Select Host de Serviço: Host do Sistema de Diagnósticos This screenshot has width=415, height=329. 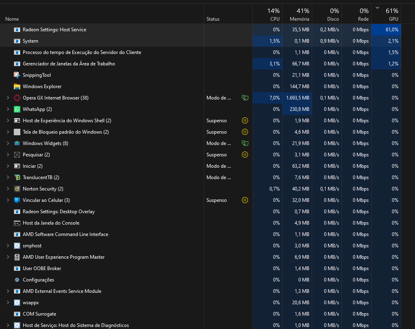200,325
